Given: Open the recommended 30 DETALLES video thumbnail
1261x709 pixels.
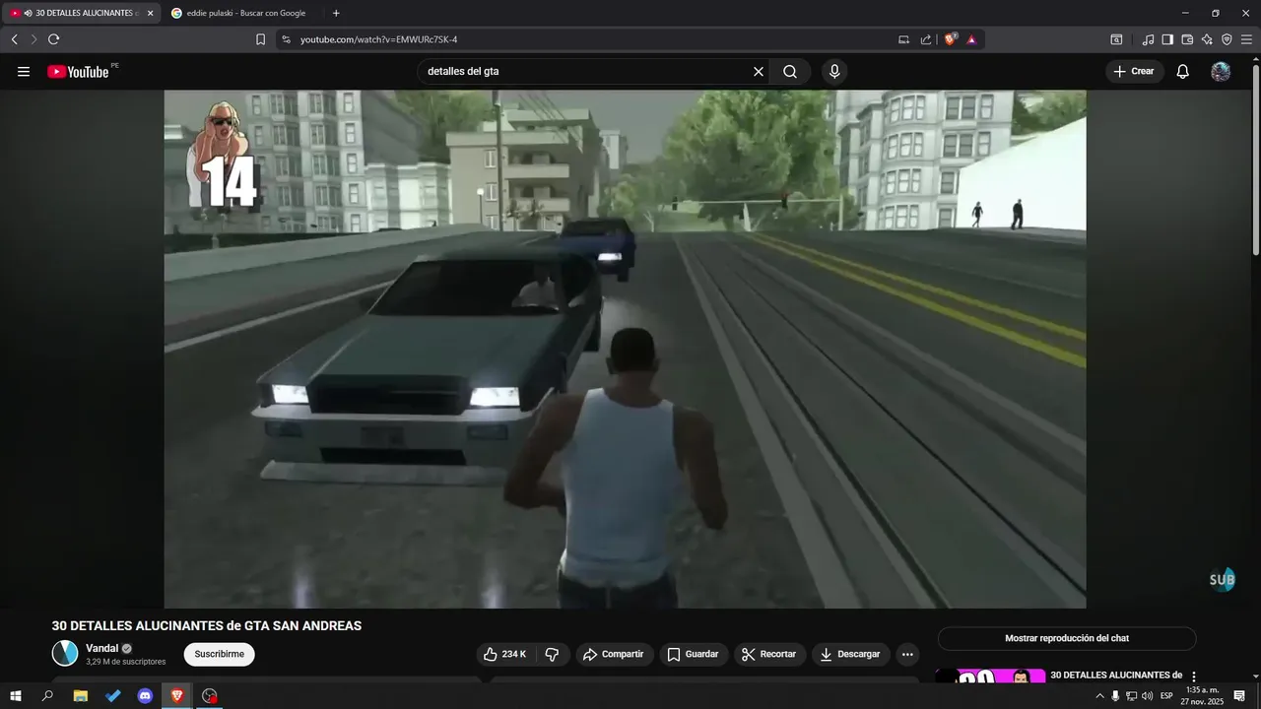Looking at the screenshot, I should [989, 677].
